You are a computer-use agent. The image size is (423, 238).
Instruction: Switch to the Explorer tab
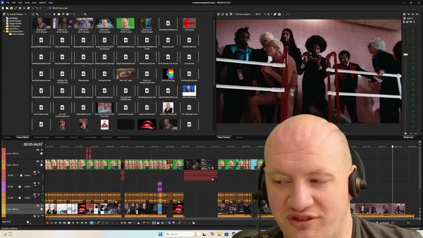tap(7, 137)
